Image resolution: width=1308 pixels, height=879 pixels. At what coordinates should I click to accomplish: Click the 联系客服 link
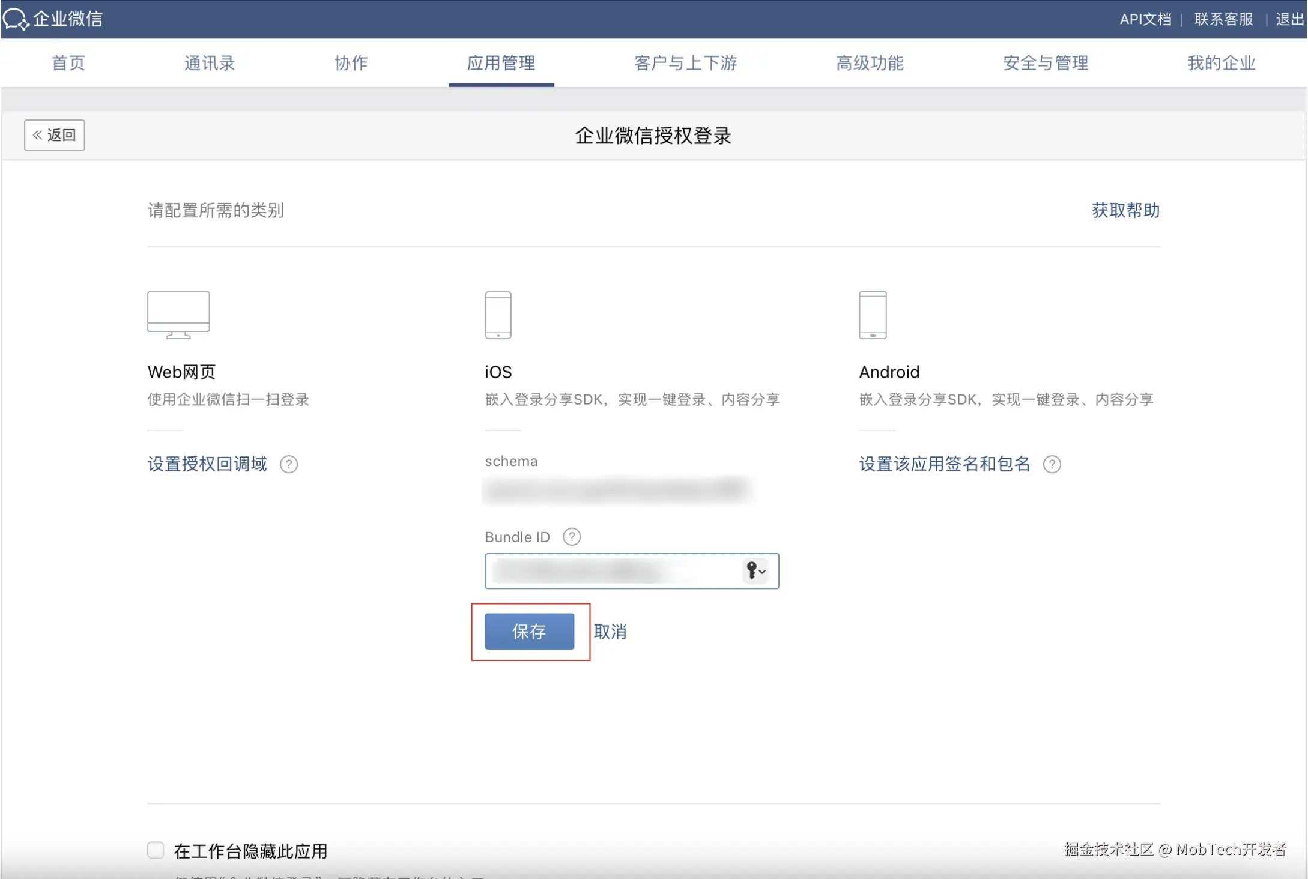[1223, 19]
